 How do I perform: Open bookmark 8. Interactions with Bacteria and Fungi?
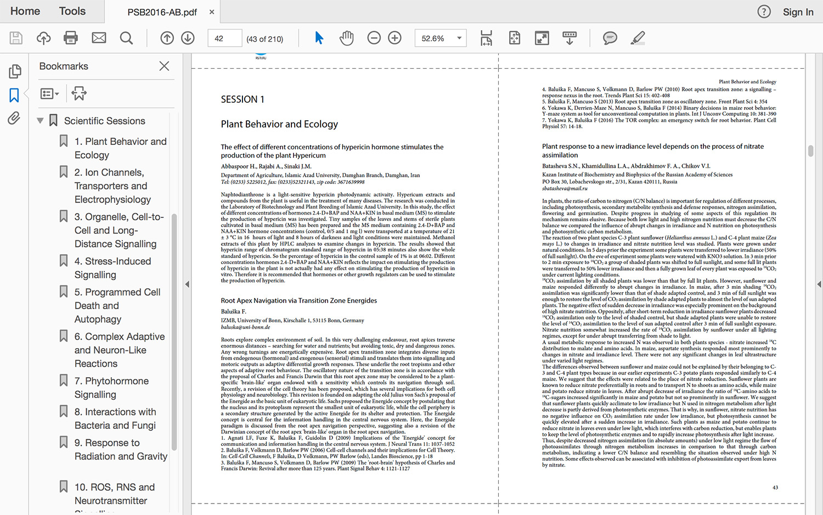115,418
